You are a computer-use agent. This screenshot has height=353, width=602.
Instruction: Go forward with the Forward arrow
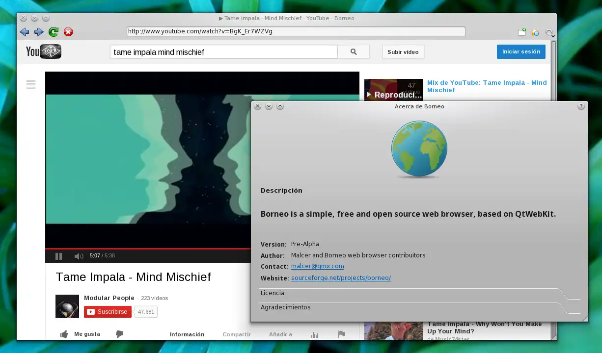pyautogui.click(x=39, y=32)
